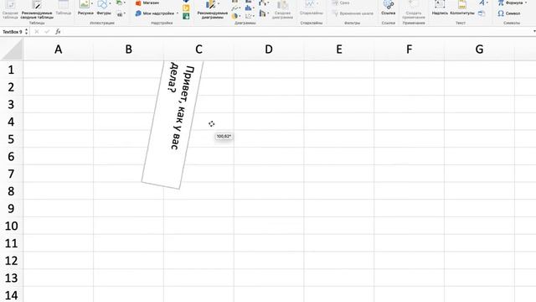Click the Спарклайны sparklines button

pos(311,8)
